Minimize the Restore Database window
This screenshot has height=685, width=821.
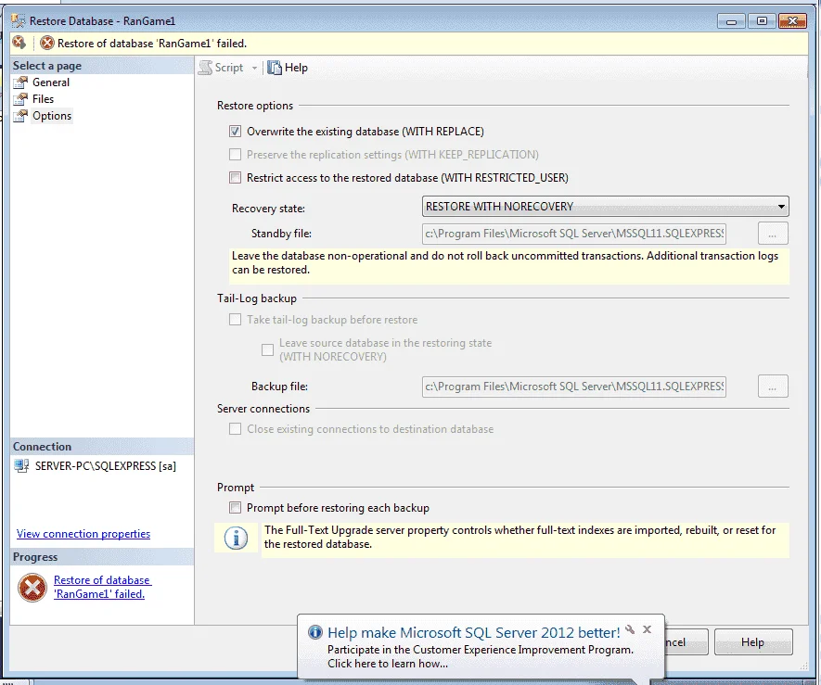(731, 21)
